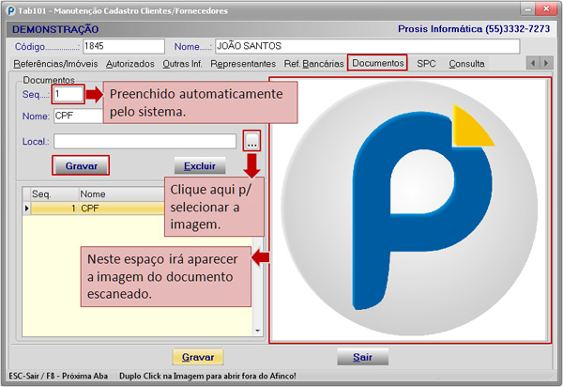Click 'Duplo Click na Imagem' status bar hint
Image resolution: width=563 pixels, height=387 pixels.
[x=207, y=376]
